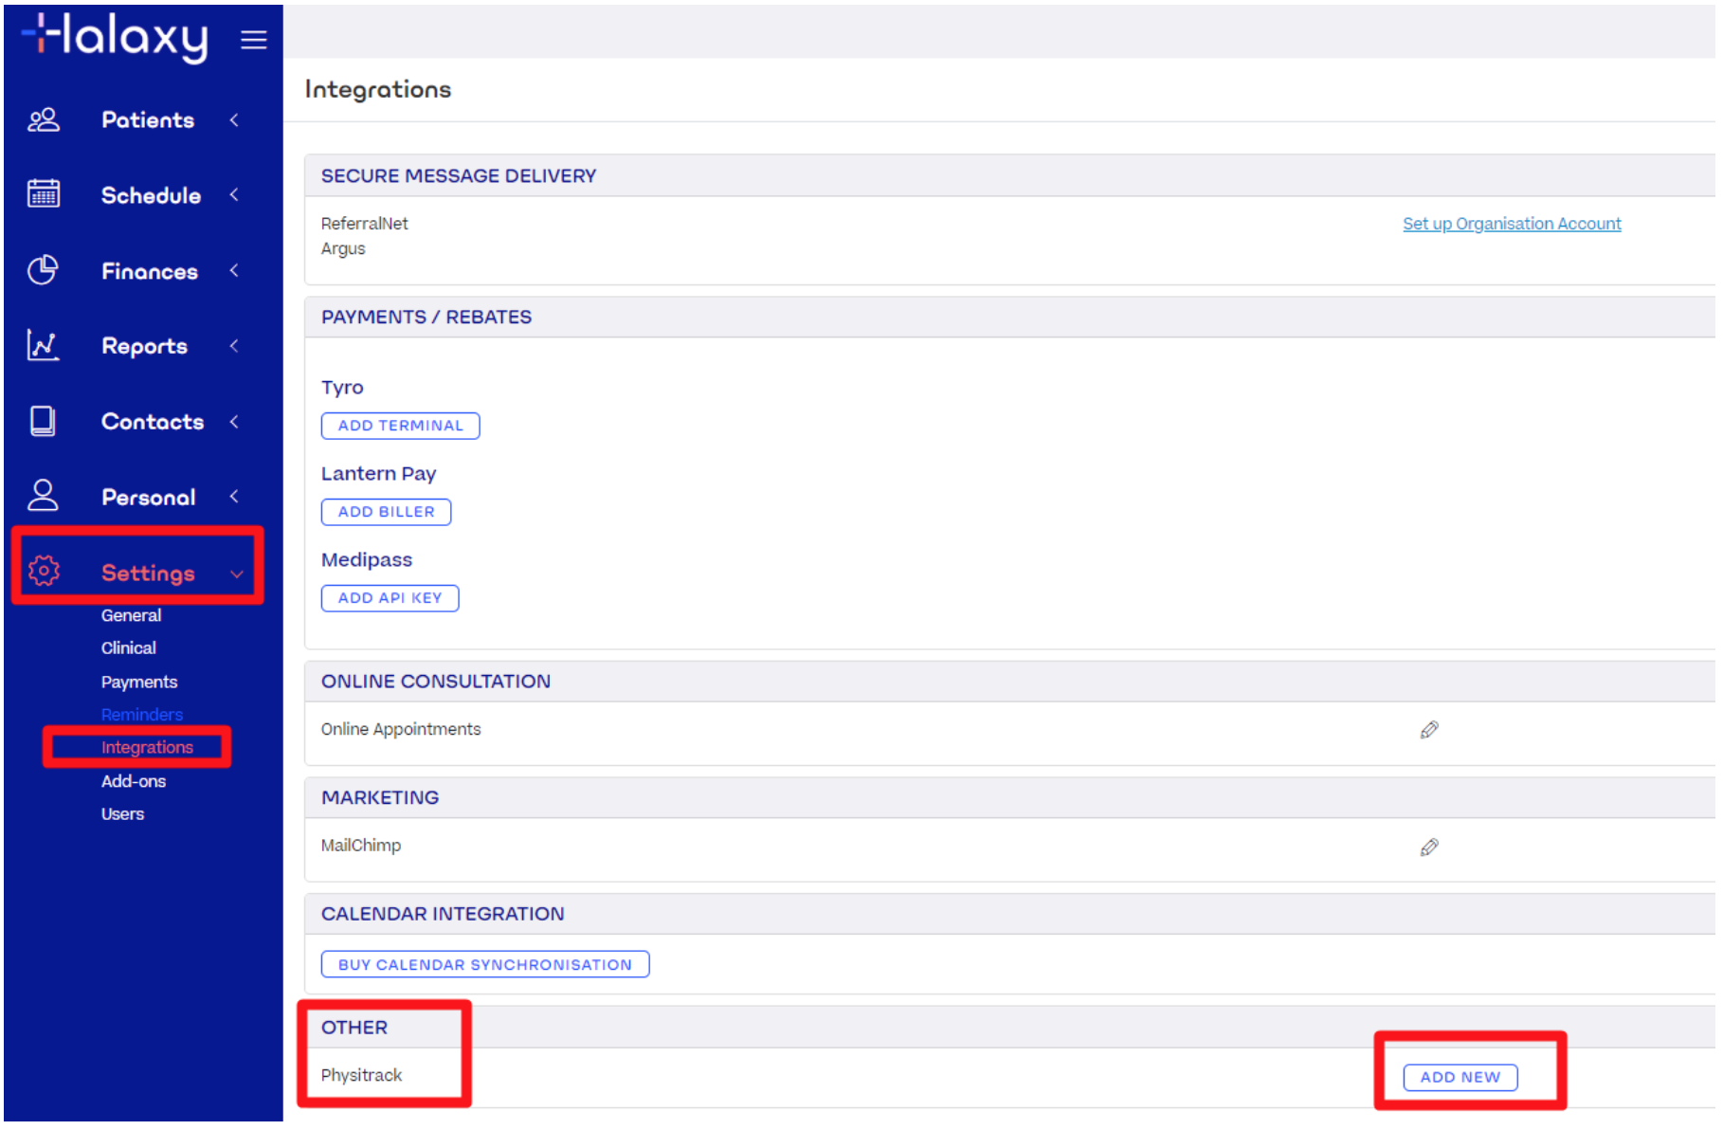Click the Halaxy logo
This screenshot has height=1130, width=1723.
pyautogui.click(x=116, y=37)
